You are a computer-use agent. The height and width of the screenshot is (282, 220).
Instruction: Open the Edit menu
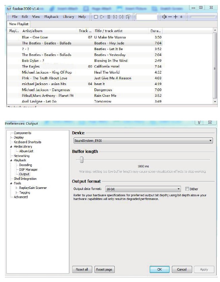25,17
